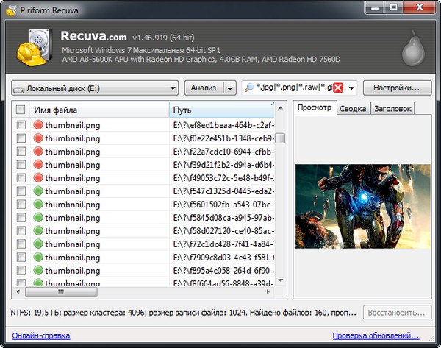Image resolution: width=441 pixels, height=348 pixels.
Task: Open the Локальный диск (E:) drive dropdown
Action: click(95, 88)
